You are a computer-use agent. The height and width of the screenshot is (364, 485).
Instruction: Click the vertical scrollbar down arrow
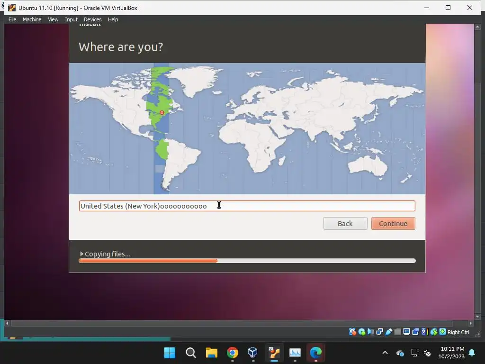tap(477, 317)
